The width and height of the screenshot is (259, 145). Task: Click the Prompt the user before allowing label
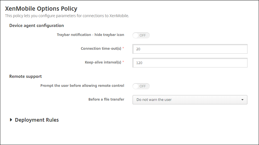click(x=82, y=85)
